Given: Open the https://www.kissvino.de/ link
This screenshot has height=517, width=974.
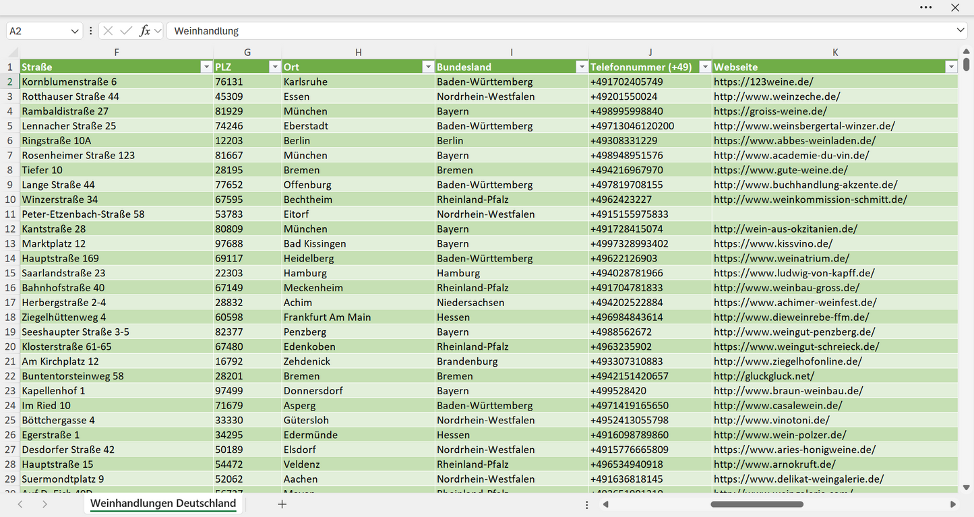Looking at the screenshot, I should coord(773,243).
